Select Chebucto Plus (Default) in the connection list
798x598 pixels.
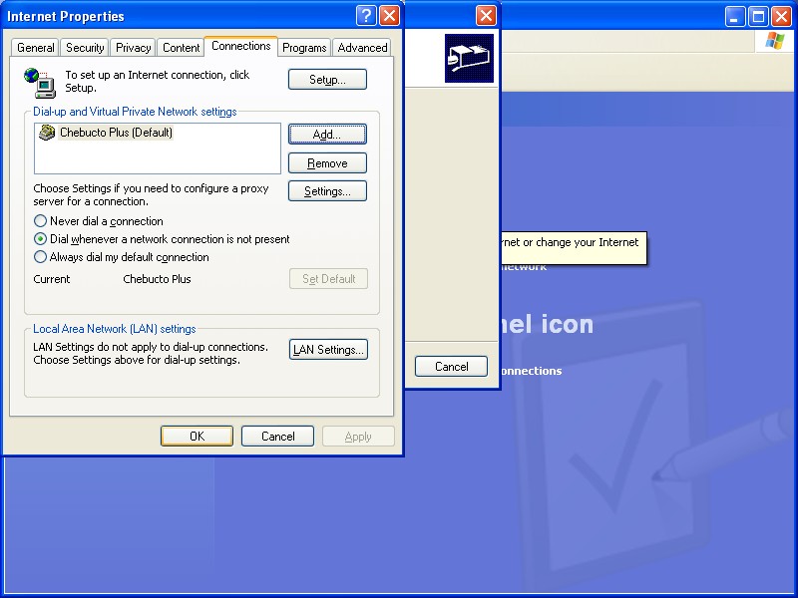[x=116, y=133]
